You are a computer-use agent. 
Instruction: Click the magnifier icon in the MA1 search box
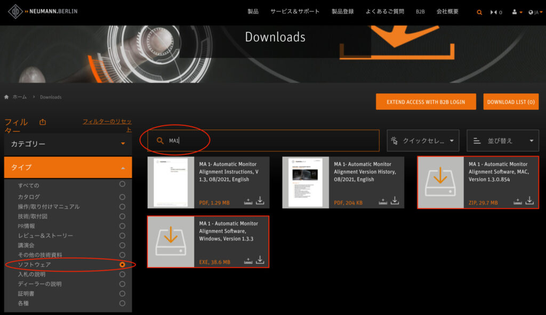pos(160,141)
